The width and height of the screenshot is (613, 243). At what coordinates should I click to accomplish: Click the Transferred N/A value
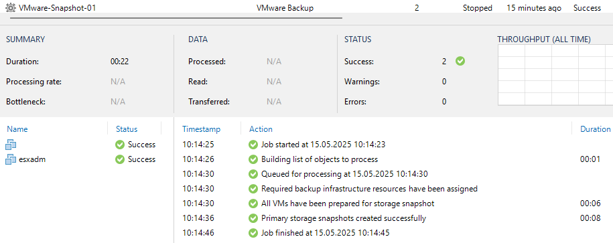[x=273, y=102]
